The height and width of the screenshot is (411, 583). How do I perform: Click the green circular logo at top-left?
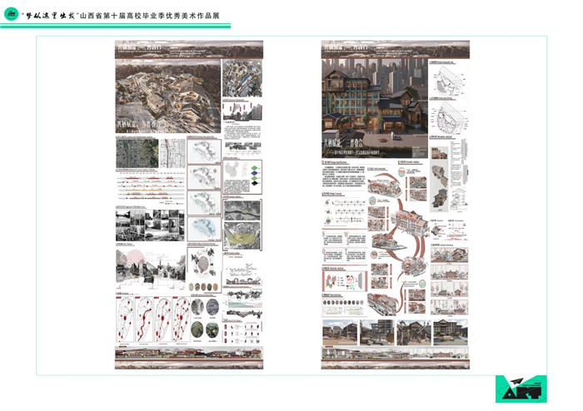12,12
